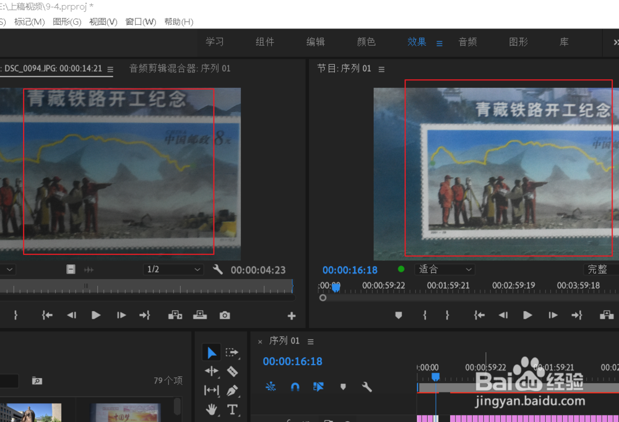Image resolution: width=619 pixels, height=422 pixels.
Task: Open timeline display settings wrench
Action: pyautogui.click(x=366, y=387)
